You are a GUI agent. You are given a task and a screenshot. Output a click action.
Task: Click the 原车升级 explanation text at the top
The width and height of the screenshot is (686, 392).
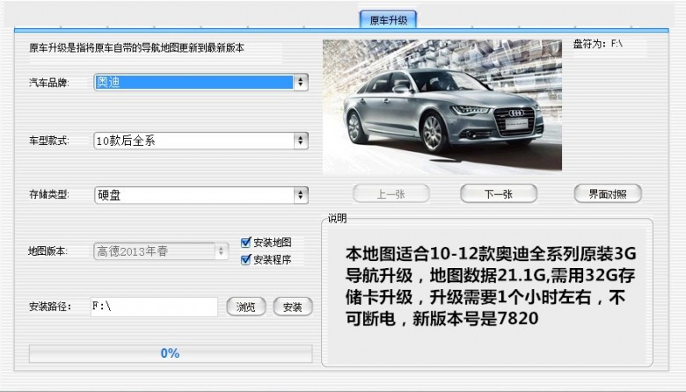137,48
